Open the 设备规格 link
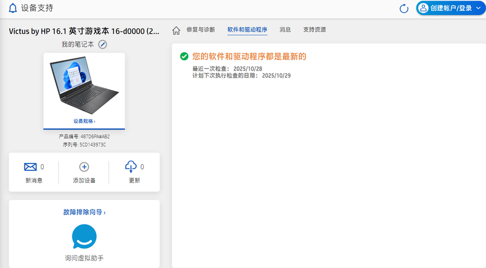Viewport: 486px width, 268px height. 84,121
